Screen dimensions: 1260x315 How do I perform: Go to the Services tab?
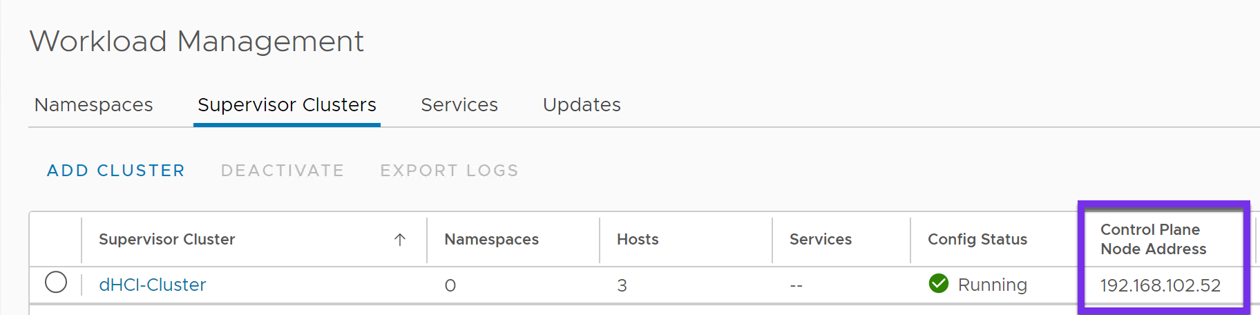pos(459,105)
